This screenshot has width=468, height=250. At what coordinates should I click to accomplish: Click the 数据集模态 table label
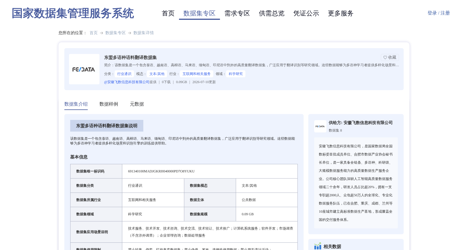[x=199, y=186]
